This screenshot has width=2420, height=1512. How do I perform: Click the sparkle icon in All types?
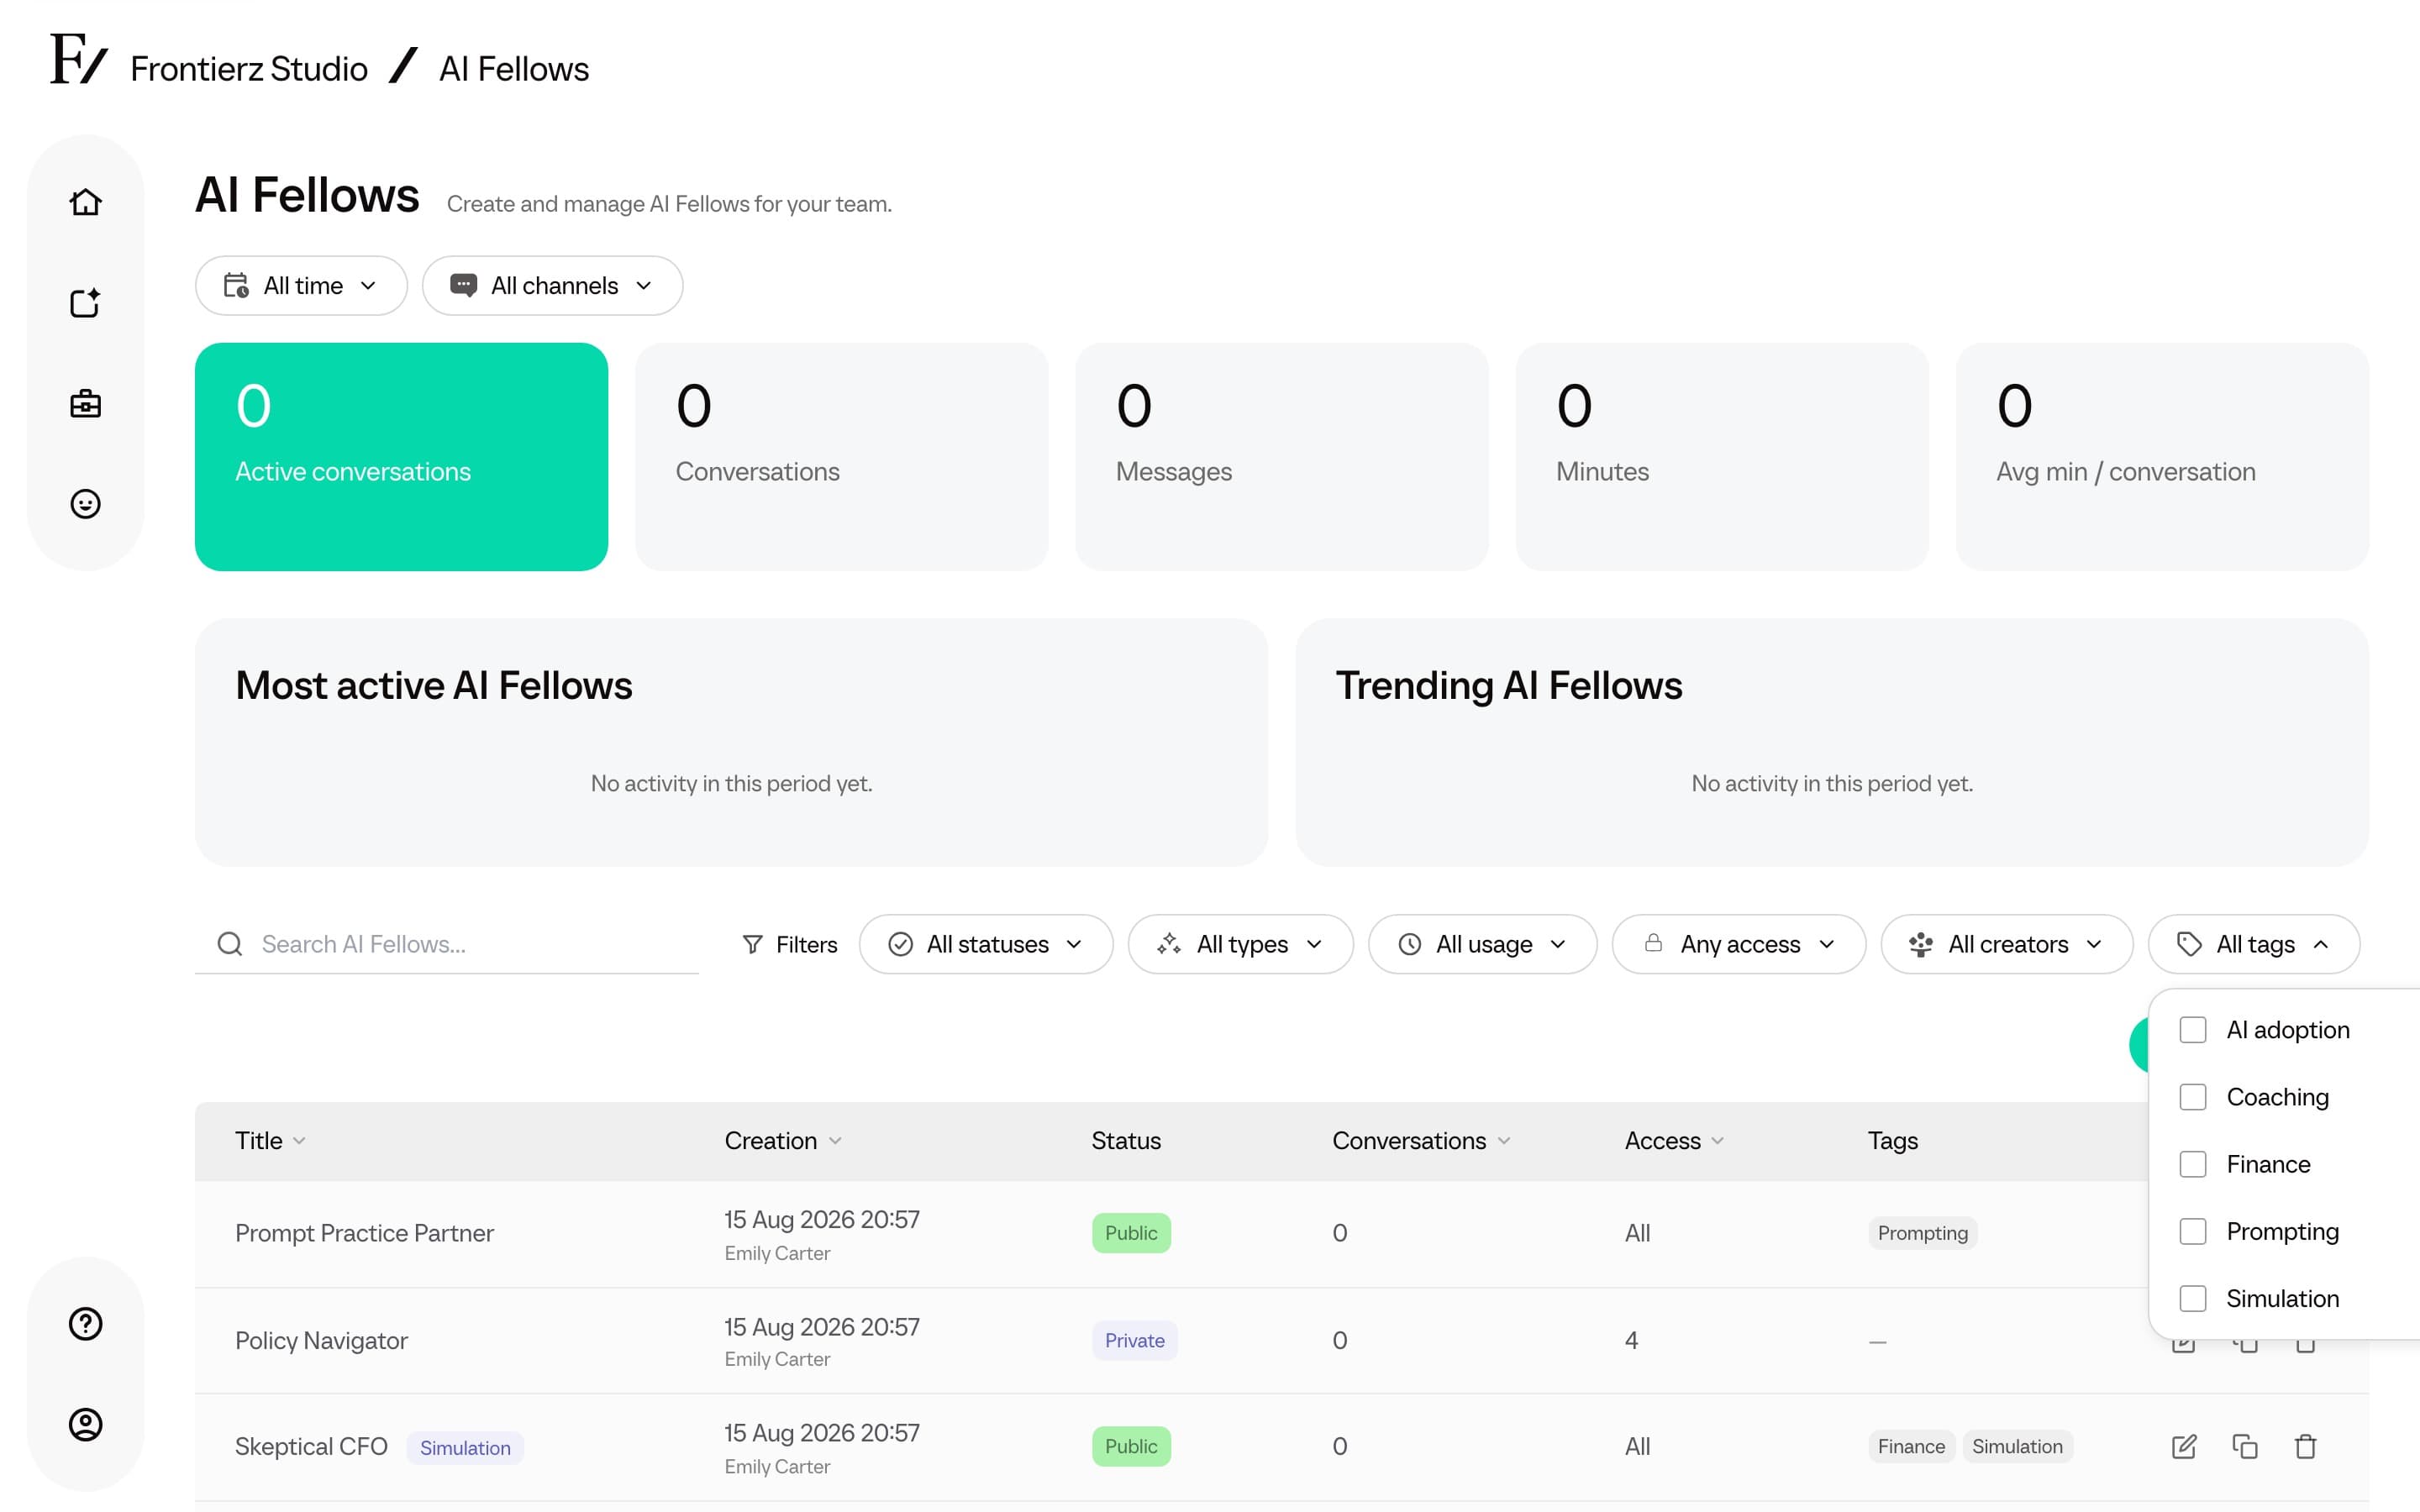(1169, 944)
